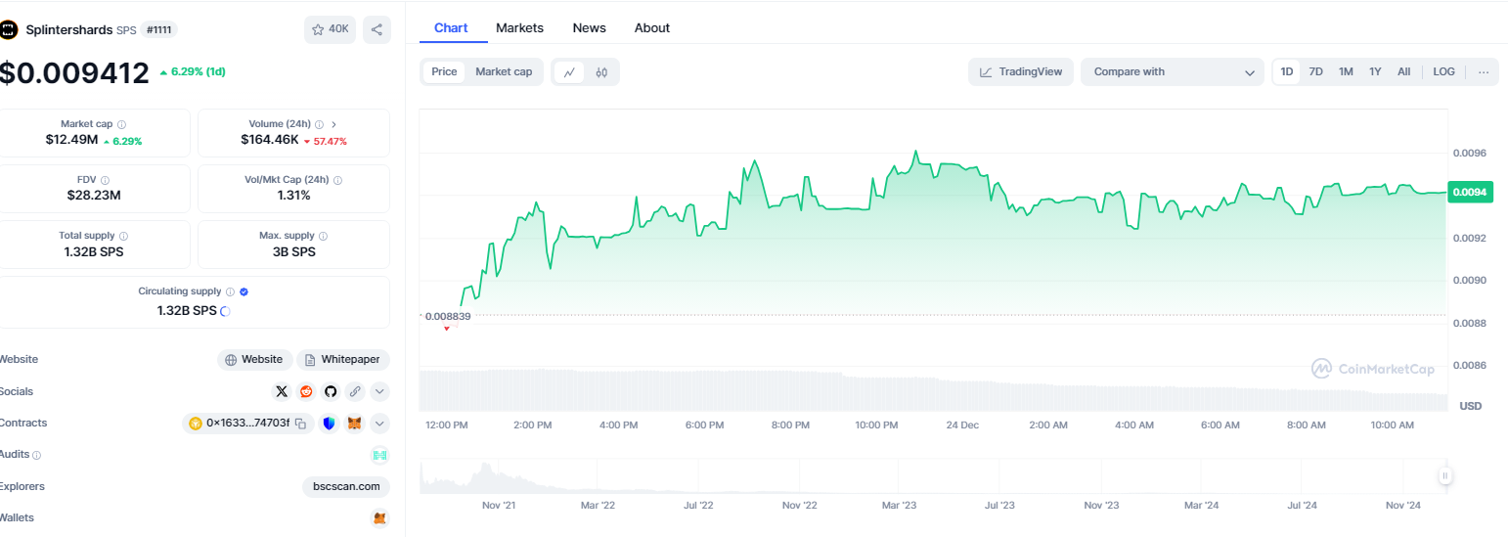Image resolution: width=1508 pixels, height=537 pixels.
Task: Click the Circulating supply info icon
Action: (230, 291)
